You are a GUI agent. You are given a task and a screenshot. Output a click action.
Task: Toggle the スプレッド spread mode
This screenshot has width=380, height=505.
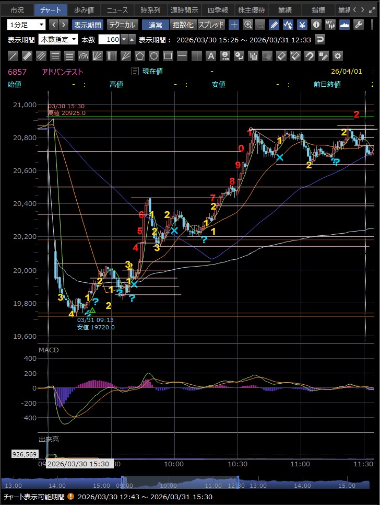pyautogui.click(x=211, y=25)
